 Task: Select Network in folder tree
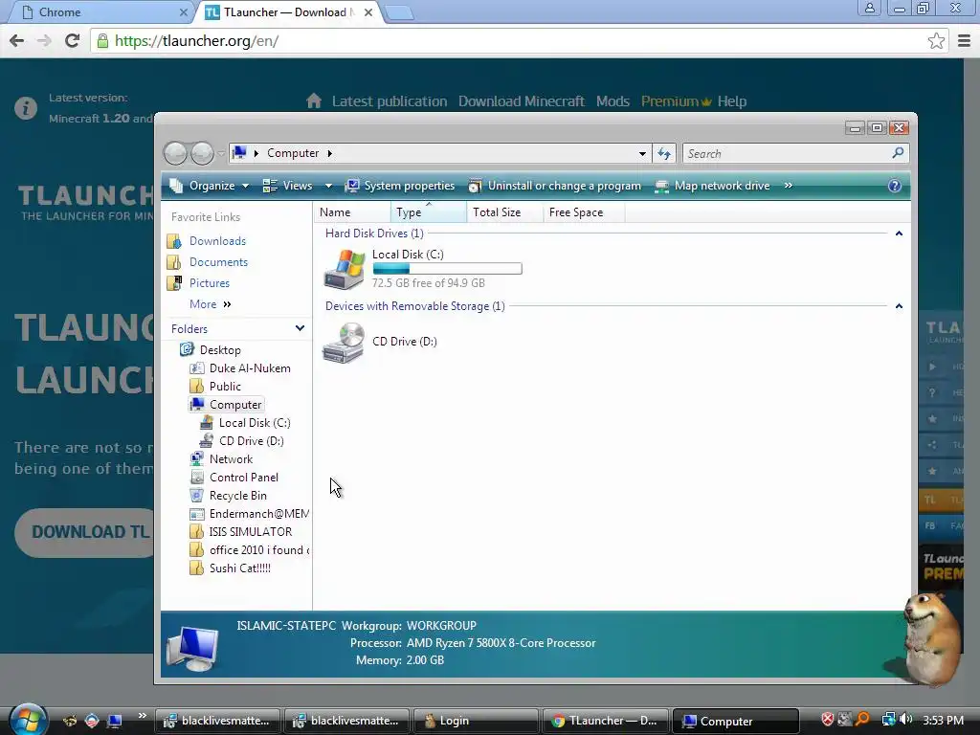tap(231, 459)
